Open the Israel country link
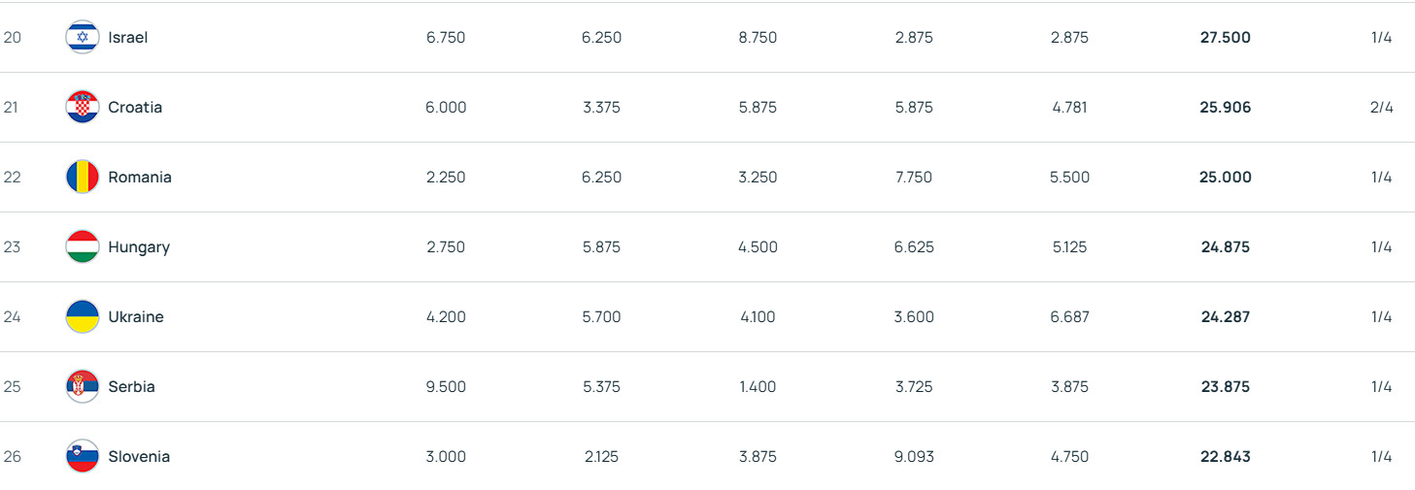The width and height of the screenshot is (1415, 490). tap(128, 37)
